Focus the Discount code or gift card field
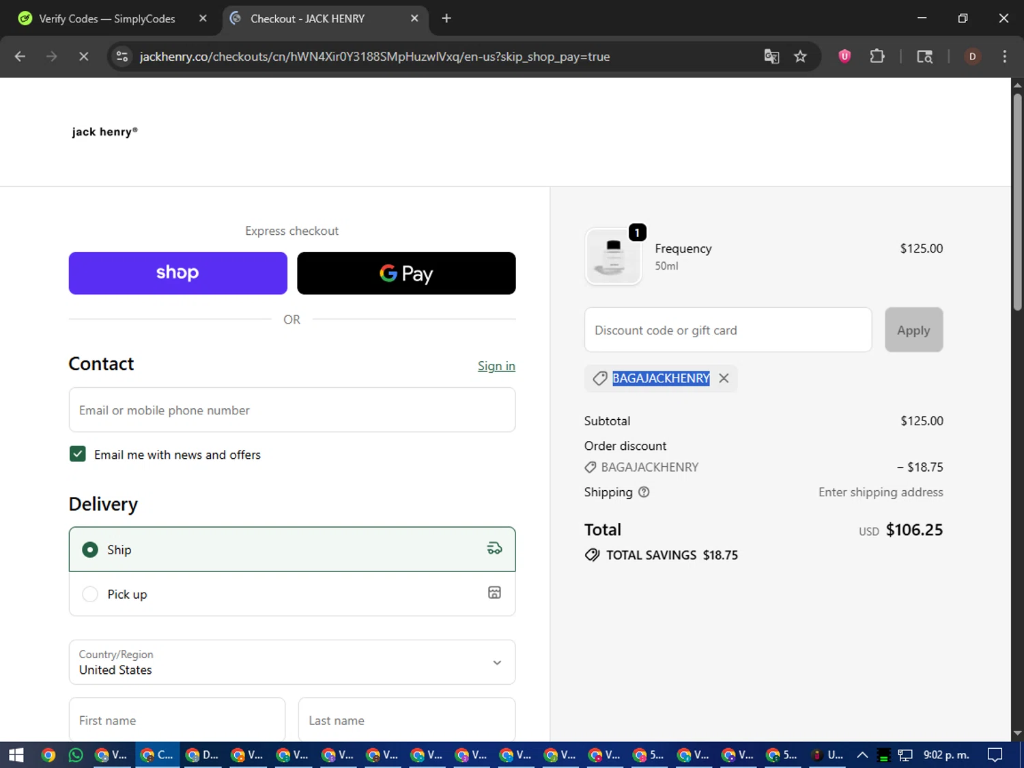Viewport: 1024px width, 768px height. pos(728,330)
